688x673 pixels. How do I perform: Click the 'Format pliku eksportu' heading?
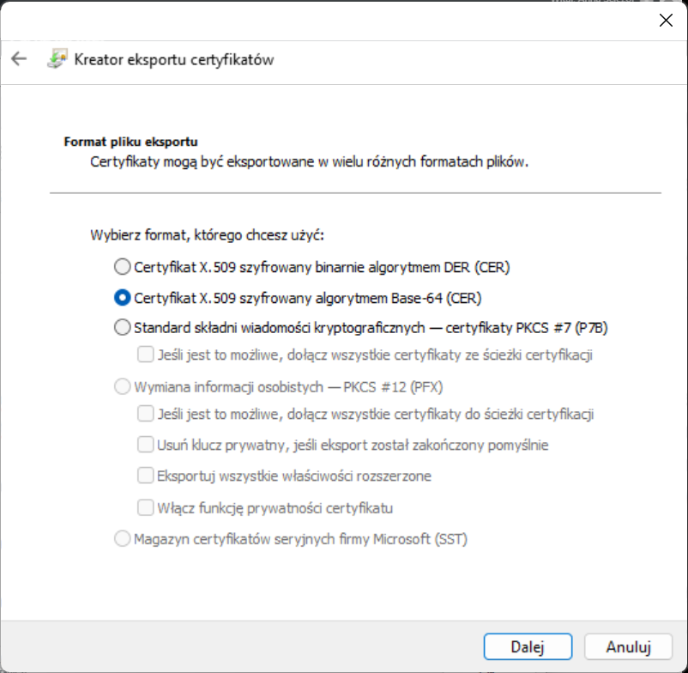click(x=131, y=142)
